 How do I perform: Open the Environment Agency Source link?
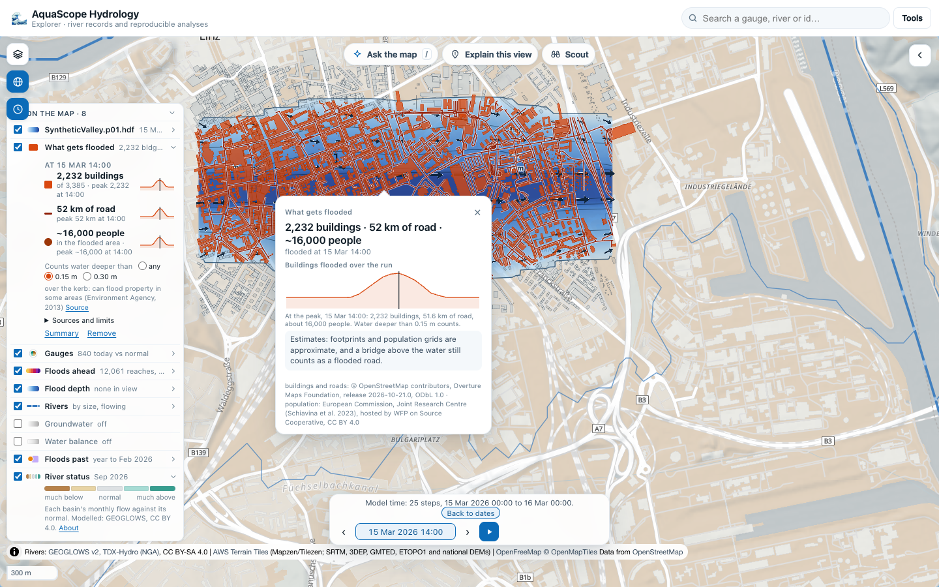(x=77, y=307)
